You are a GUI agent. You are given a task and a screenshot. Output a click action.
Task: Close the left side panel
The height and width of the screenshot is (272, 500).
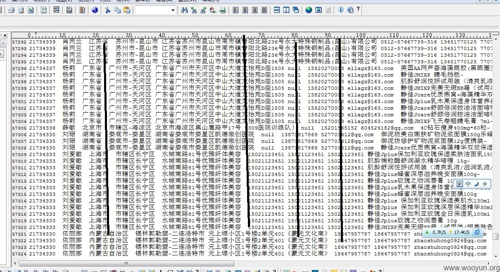(5, 35)
